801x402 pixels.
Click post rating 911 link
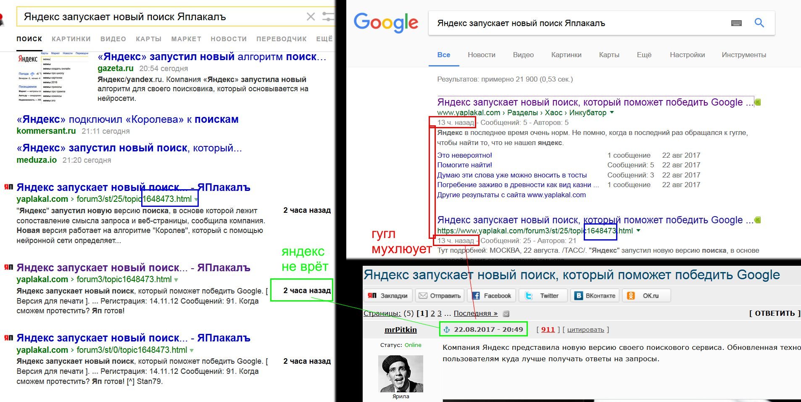[548, 330]
